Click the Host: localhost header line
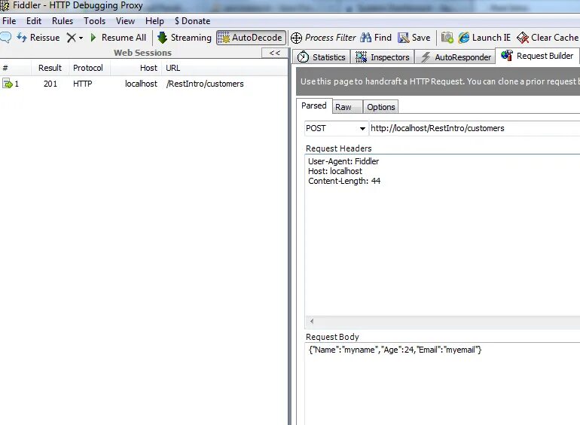 (335, 171)
